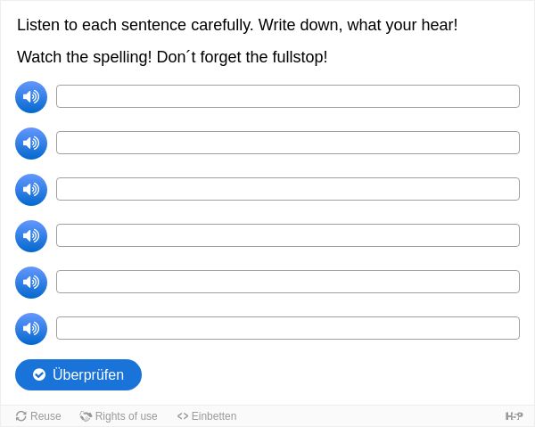Play audio for the second sentence
Screen dimensions: 535x427
click(x=31, y=144)
